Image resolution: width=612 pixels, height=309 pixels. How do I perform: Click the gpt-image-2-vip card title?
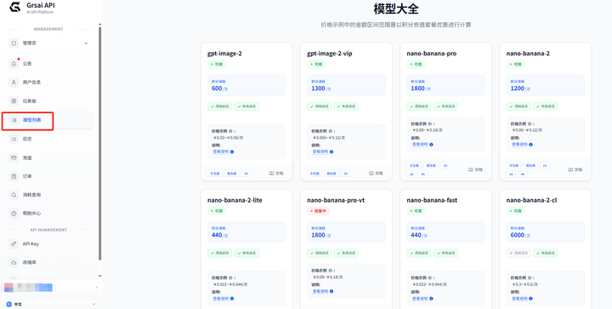click(x=330, y=54)
